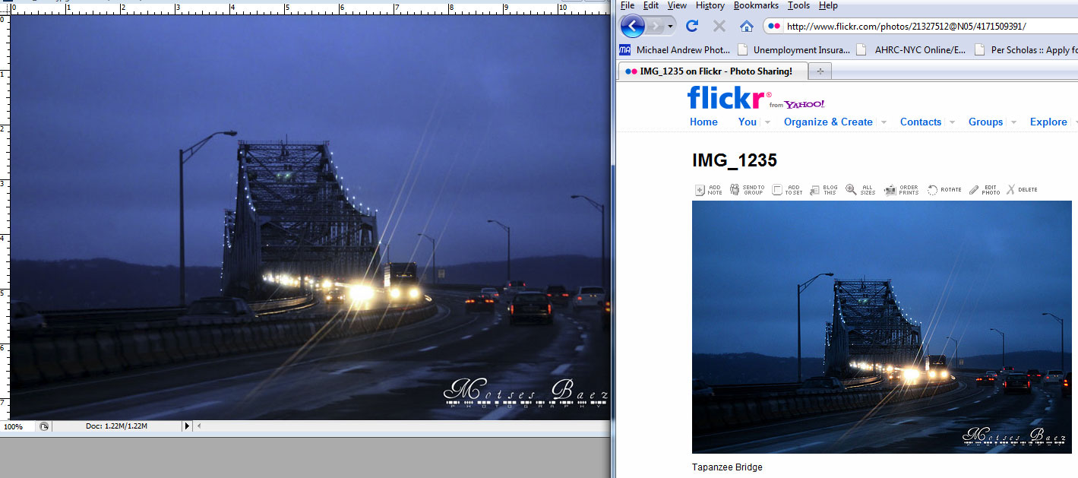Go to the browser home page icon

[746, 26]
